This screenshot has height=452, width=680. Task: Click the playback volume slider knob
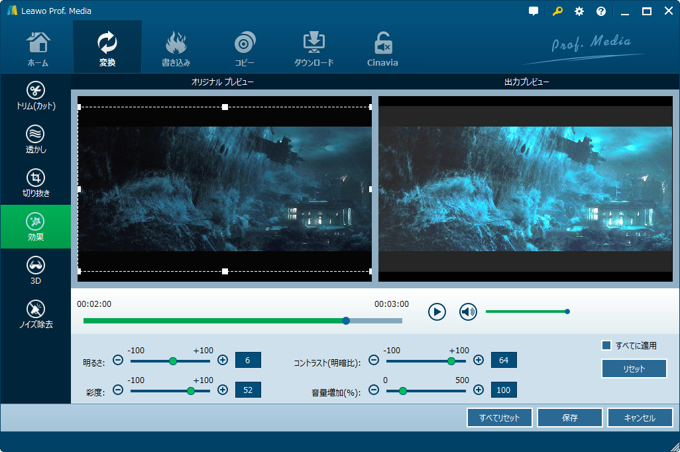tap(567, 311)
